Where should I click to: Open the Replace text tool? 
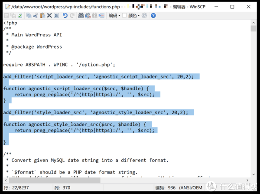tap(88, 16)
